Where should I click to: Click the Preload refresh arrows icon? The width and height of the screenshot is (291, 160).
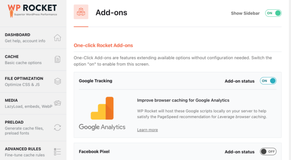coord(57,128)
